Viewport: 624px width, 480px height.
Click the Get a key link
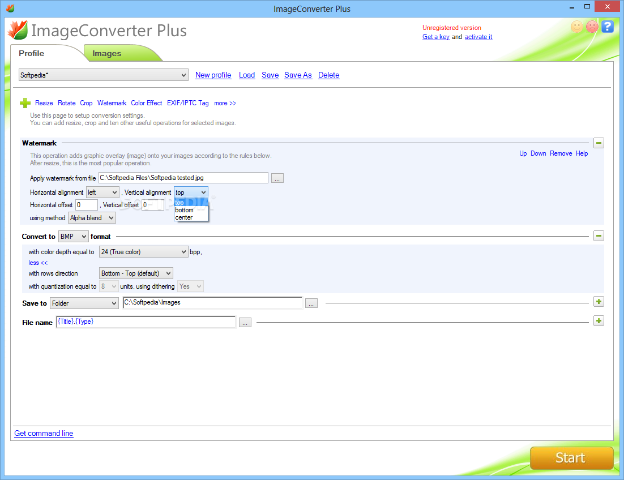[436, 37]
